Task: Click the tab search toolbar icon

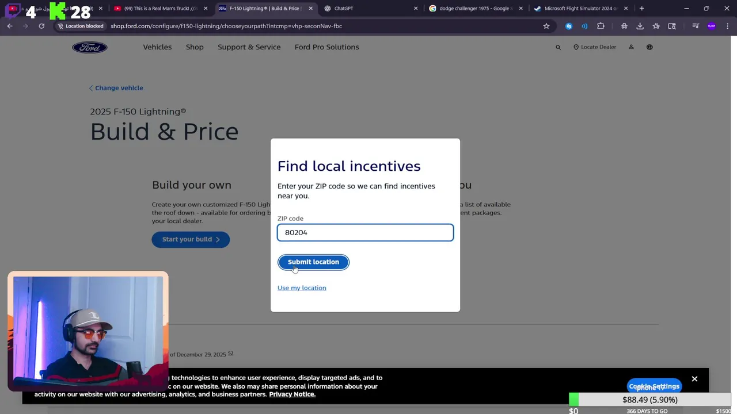Action: [x=672, y=26]
